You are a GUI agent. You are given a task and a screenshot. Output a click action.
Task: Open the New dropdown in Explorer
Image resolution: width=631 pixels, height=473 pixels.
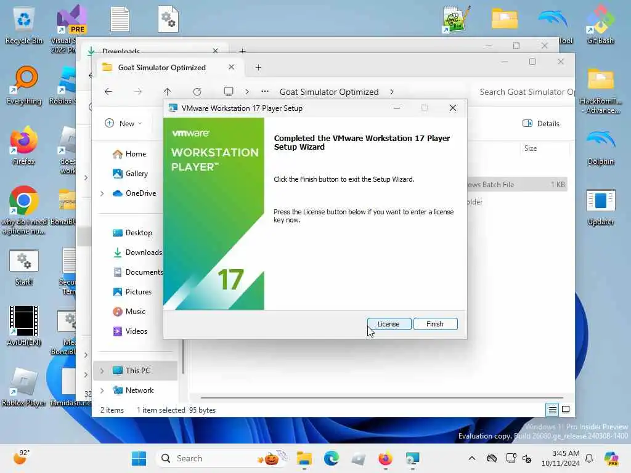(123, 123)
